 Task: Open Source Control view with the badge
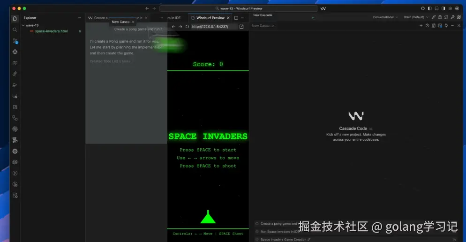[15, 41]
